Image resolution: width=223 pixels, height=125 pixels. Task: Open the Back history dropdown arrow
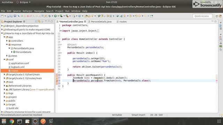click(x=143, y=16)
